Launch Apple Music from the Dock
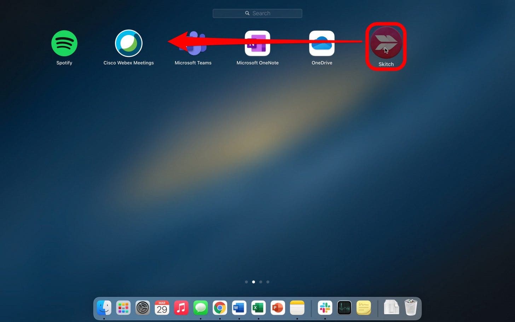This screenshot has width=515, height=322. click(x=181, y=307)
